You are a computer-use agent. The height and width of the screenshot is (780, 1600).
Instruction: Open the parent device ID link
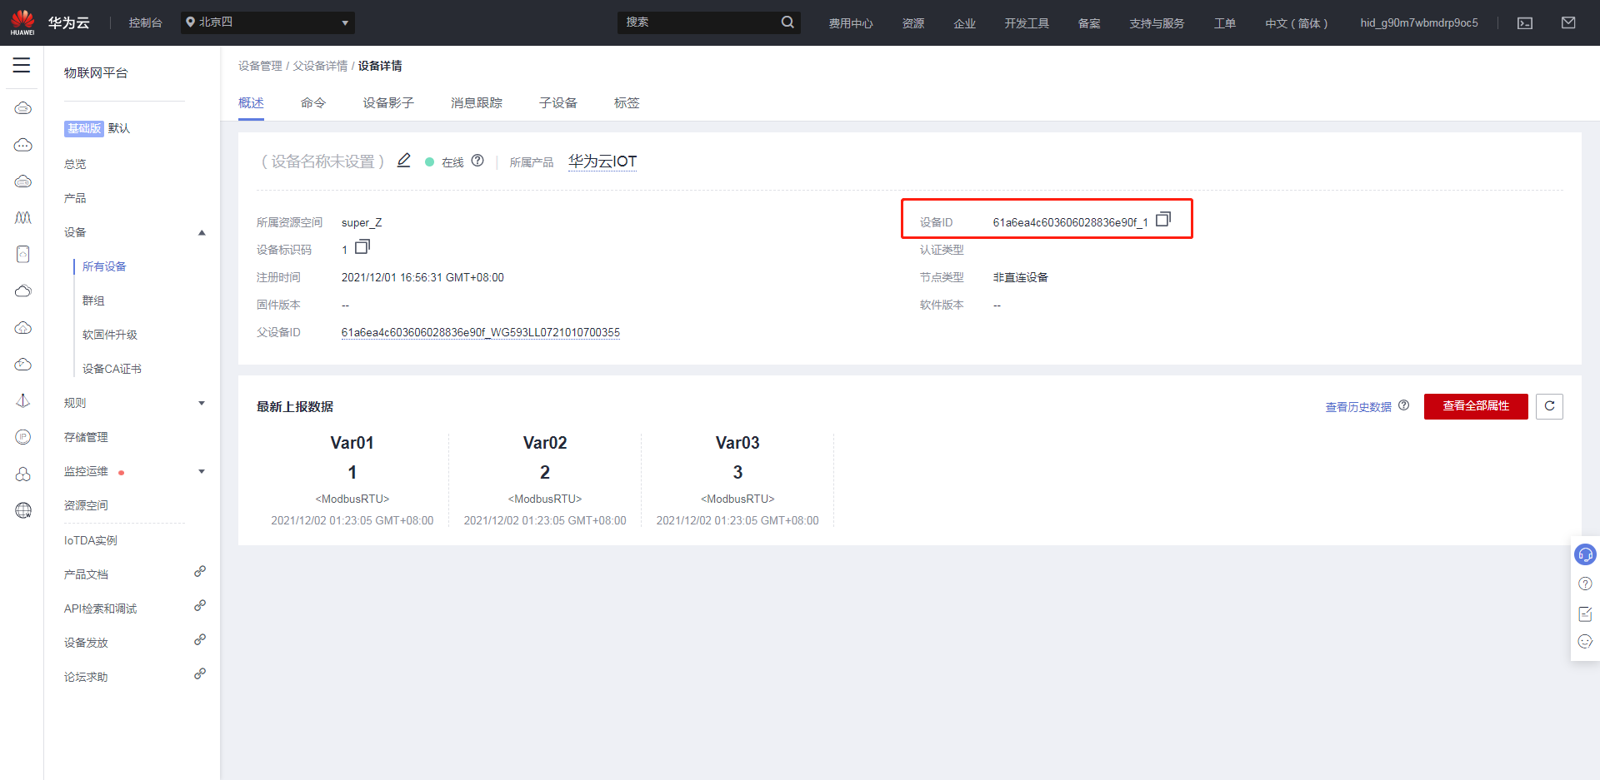481,333
